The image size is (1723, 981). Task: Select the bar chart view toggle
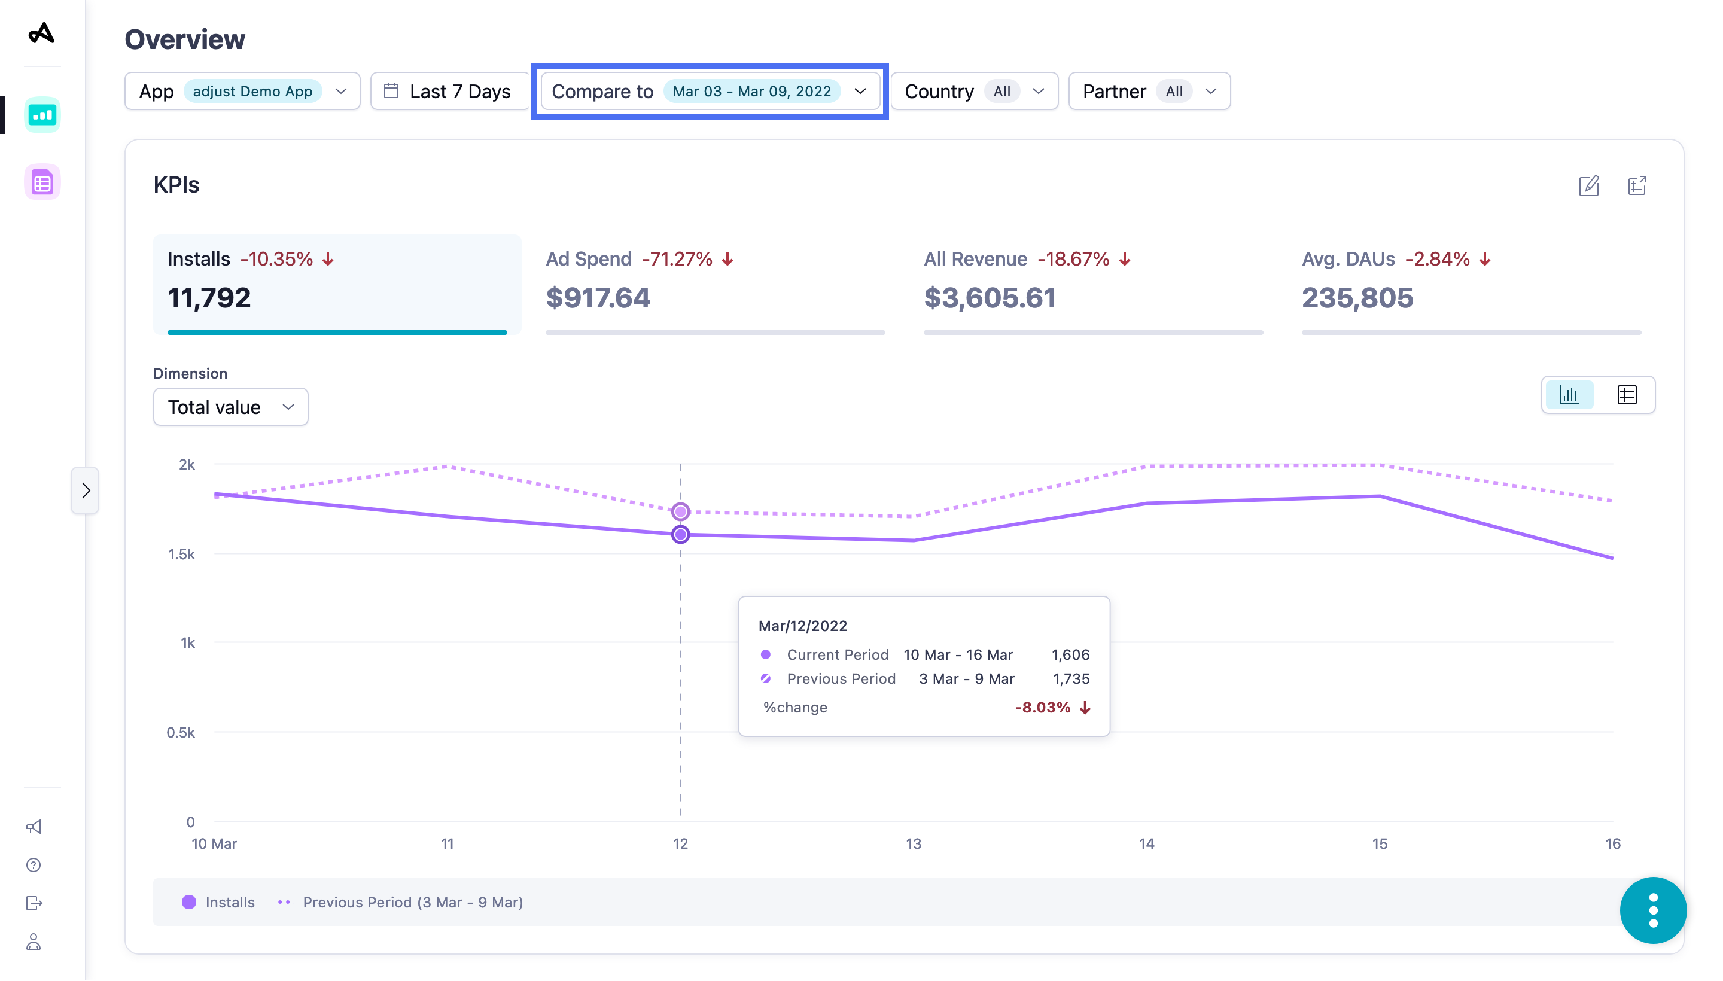(1569, 394)
